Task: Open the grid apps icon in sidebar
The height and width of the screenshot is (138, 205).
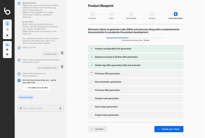Action: pyautogui.click(x=7, y=54)
